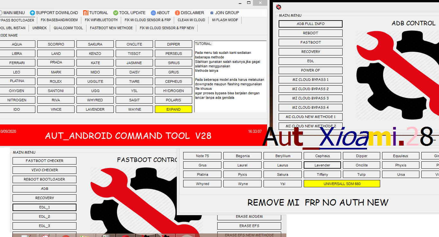439x237 pixels.
Task: Click RECOVERY in Fastboot Control window
Action: (44, 198)
